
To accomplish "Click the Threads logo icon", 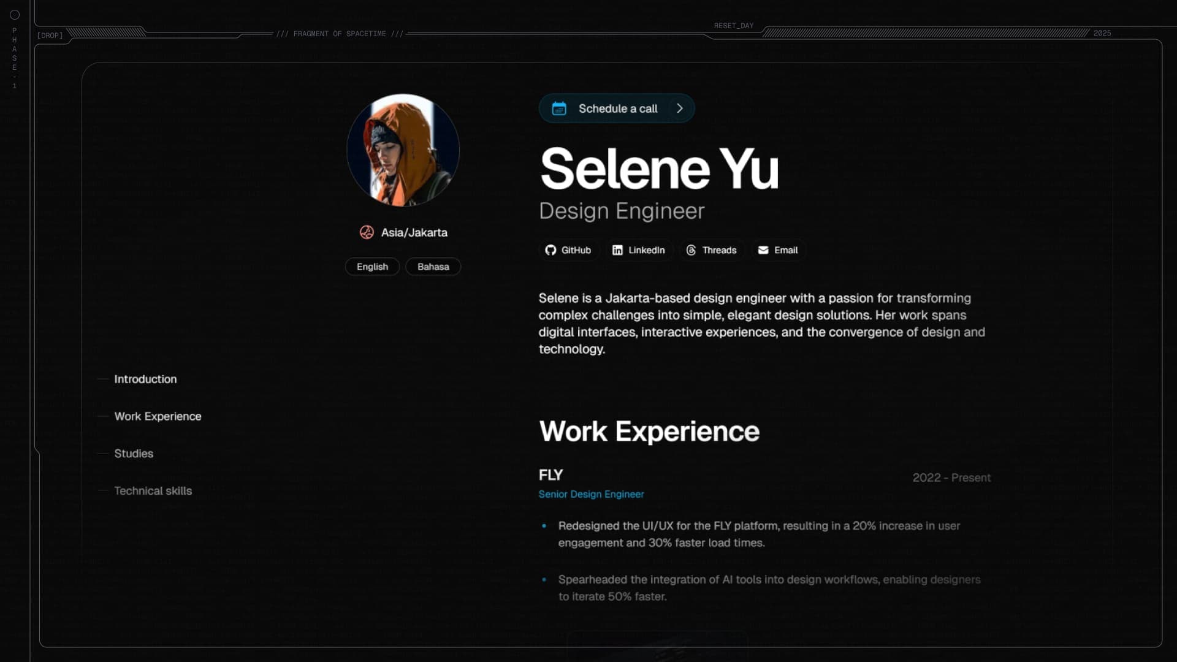I will click(691, 250).
